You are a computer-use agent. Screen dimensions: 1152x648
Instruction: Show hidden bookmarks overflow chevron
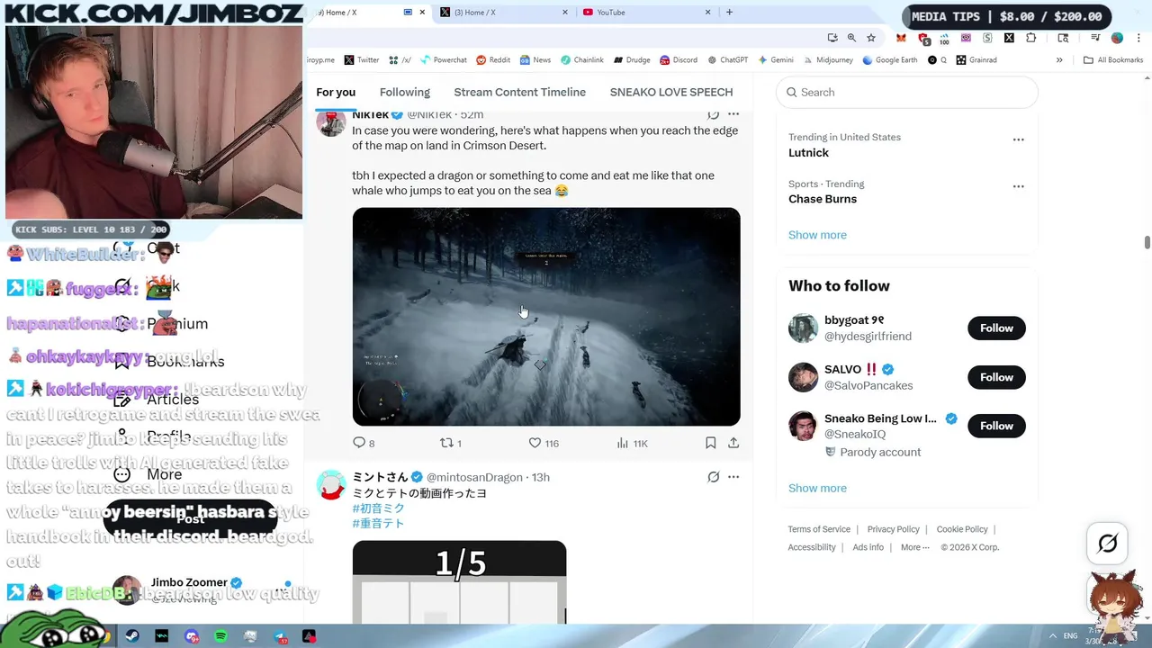pyautogui.click(x=1059, y=60)
